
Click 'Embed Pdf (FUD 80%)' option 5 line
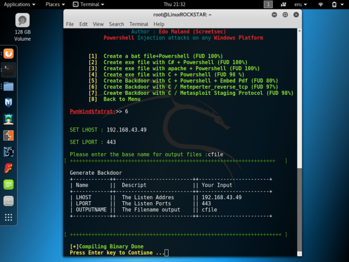(x=191, y=81)
